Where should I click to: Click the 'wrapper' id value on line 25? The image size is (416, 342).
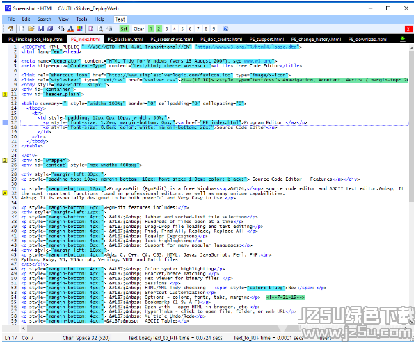(x=56, y=160)
